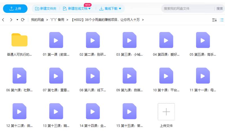This screenshot has height=133, width=225.
Task: Click the back navigation arrow
Action: coord(3,20)
